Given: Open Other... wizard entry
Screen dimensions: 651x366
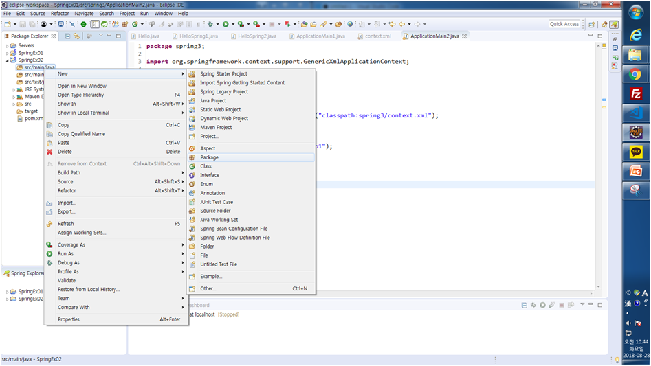Looking at the screenshot, I should point(251,288).
